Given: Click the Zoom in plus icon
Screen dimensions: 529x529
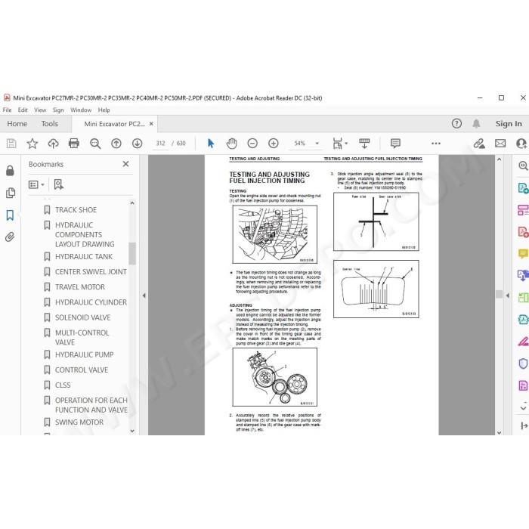Looking at the screenshot, I should point(274,144).
